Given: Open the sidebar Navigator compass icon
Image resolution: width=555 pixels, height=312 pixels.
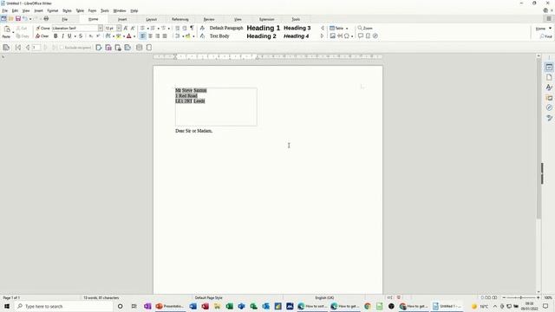Looking at the screenshot, I should click(x=549, y=107).
